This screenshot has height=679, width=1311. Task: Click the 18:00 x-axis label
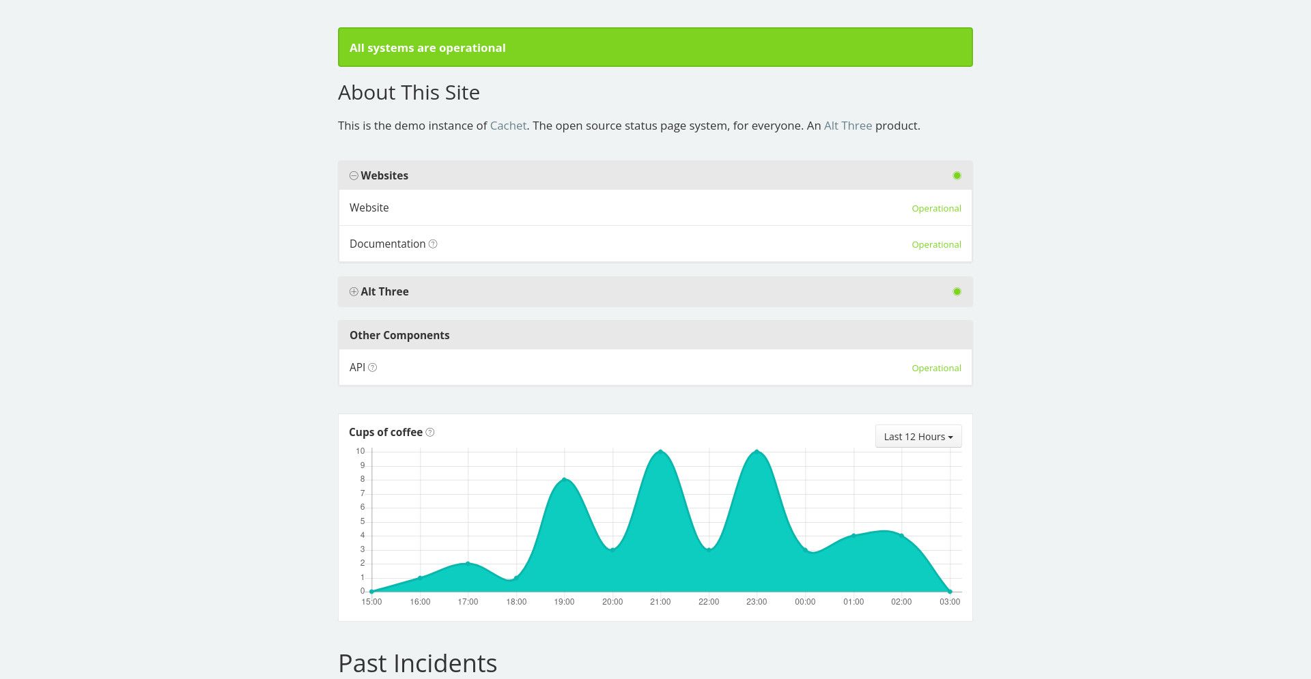coord(516,602)
